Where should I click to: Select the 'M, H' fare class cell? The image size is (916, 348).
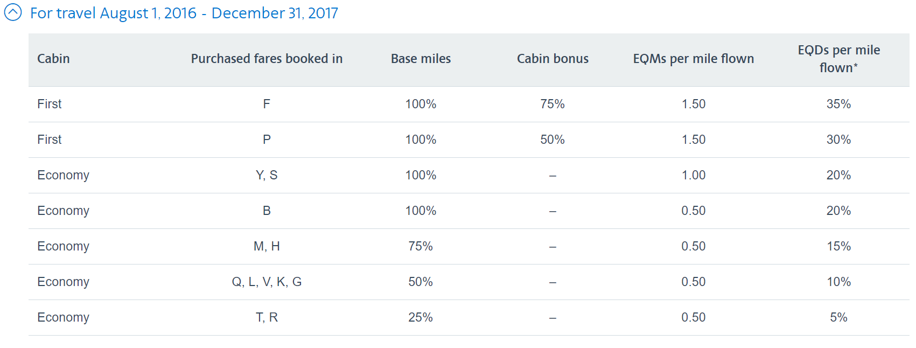pyautogui.click(x=267, y=246)
